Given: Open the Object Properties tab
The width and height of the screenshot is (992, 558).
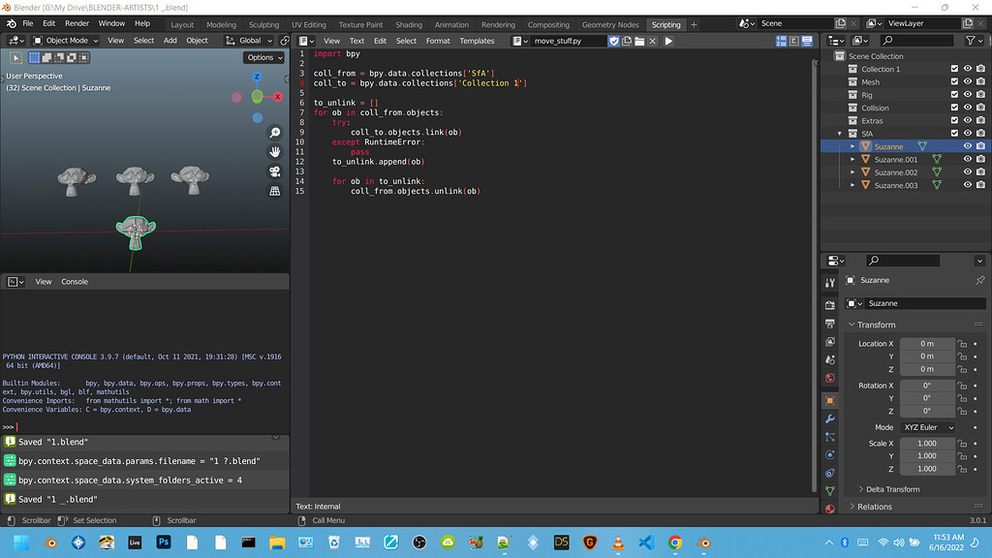Looking at the screenshot, I should (831, 400).
